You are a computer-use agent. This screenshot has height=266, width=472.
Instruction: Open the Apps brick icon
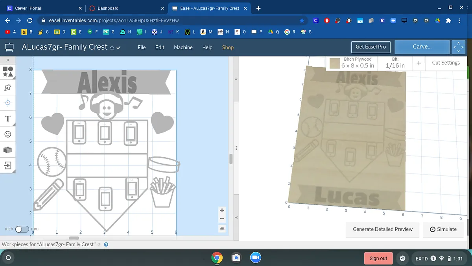pyautogui.click(x=8, y=150)
